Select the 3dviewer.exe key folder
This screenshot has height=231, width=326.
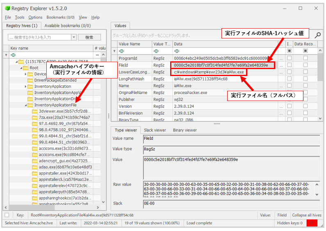[x=65, y=111]
